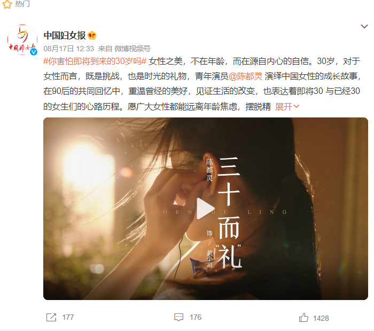Click the comment count 176
374x331 pixels.
point(196,318)
